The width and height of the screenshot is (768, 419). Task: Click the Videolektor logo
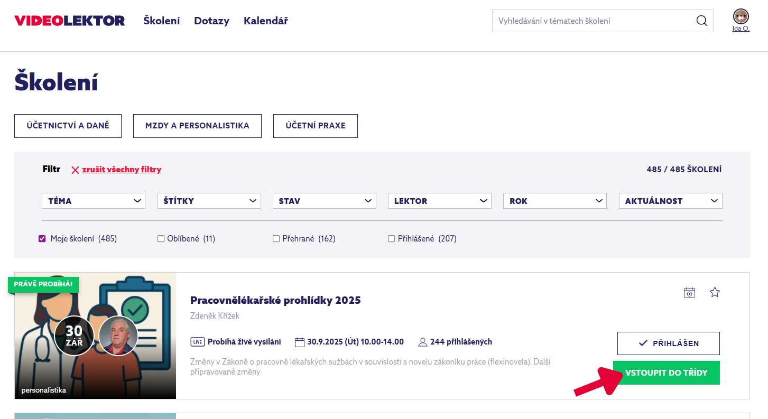click(70, 21)
